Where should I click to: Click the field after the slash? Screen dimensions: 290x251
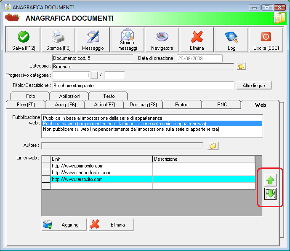(114, 75)
